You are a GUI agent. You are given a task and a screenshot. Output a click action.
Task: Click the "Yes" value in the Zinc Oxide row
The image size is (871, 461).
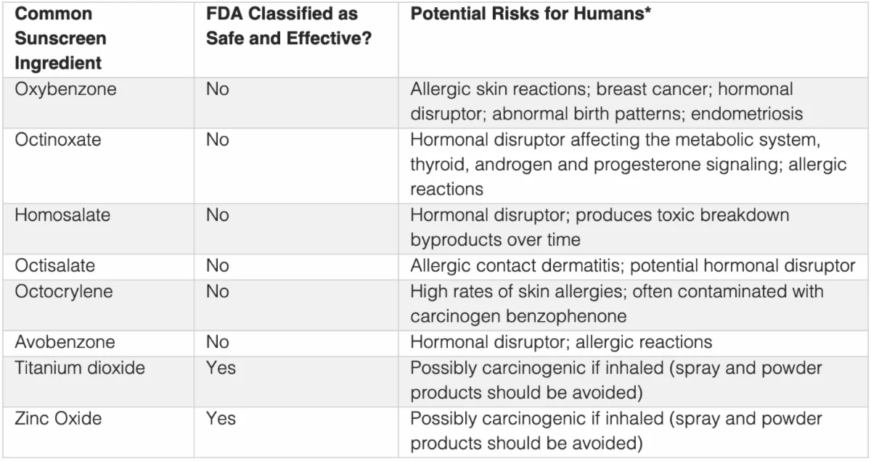pyautogui.click(x=221, y=418)
